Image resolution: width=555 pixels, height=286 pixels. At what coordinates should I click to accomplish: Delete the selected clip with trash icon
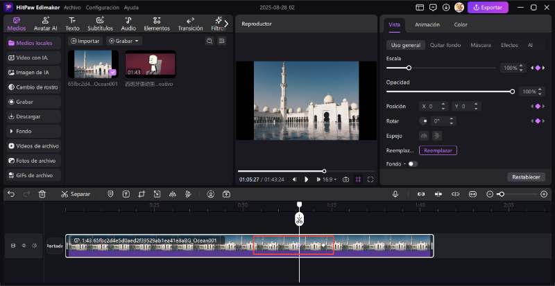[42, 194]
